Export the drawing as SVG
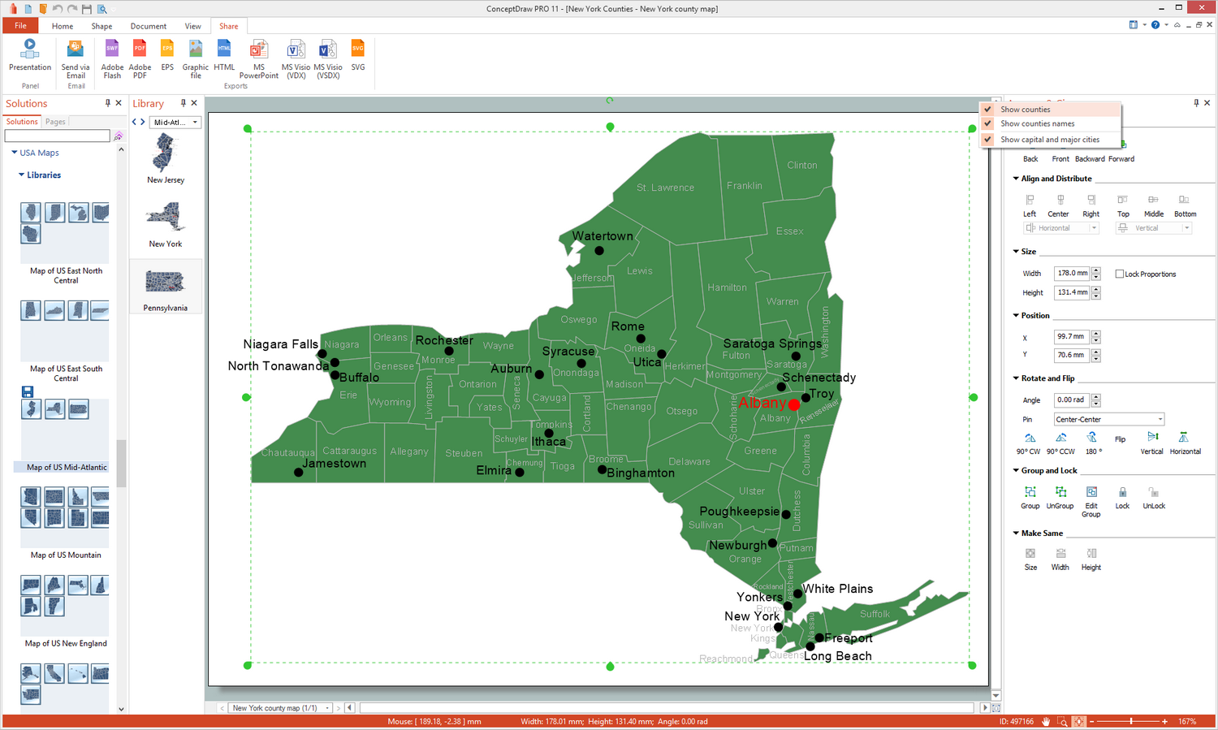The image size is (1218, 730). (358, 55)
